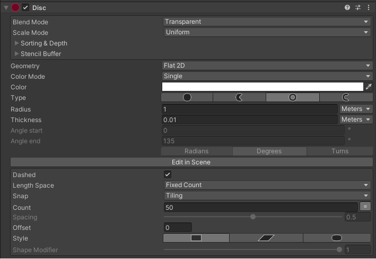Viewport: 376px width, 259px height.
Task: Open the Blend Mode dropdown
Action: [x=267, y=22]
